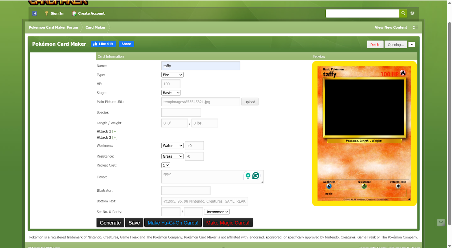Viewport: 452px width, 248px height.
Task: Open the quick navigation list icon
Action: (416, 27)
